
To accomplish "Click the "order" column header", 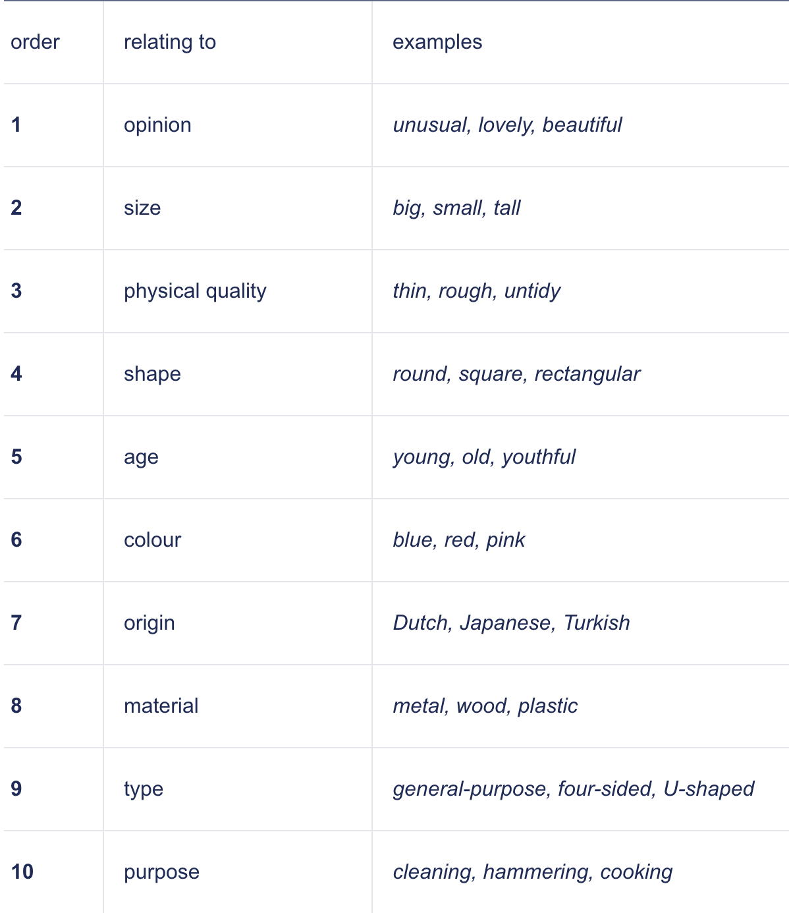I will coord(35,42).
